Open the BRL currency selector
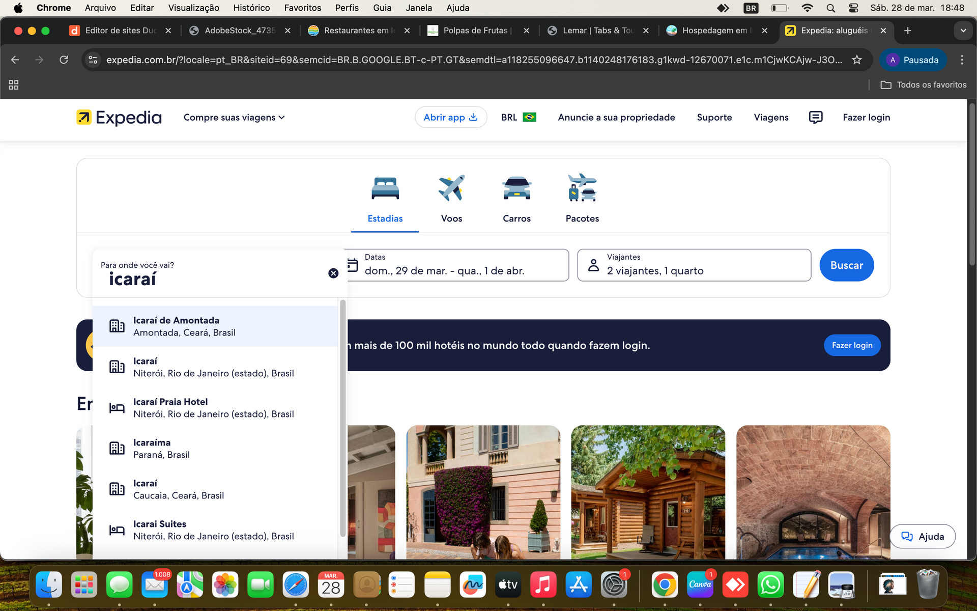The width and height of the screenshot is (977, 611). pyautogui.click(x=518, y=117)
